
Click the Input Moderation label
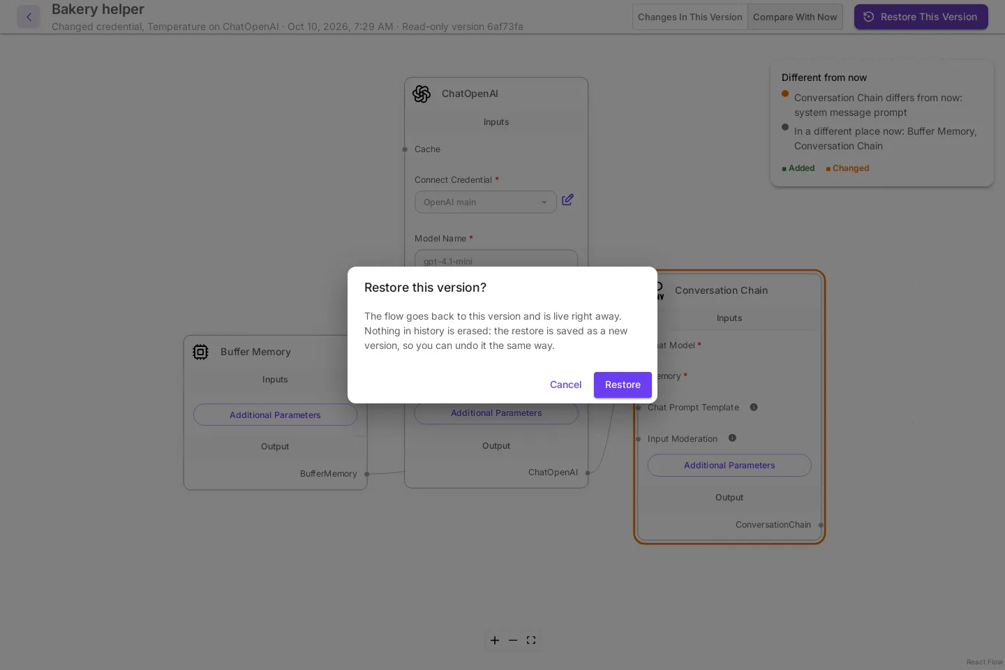click(683, 439)
